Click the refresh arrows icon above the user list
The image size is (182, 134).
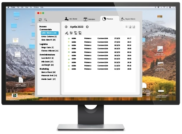pos(40,20)
